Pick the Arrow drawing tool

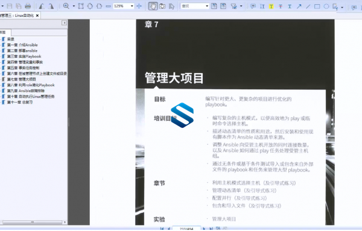(299, 6)
